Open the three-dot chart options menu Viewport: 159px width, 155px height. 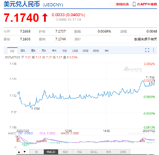click(x=154, y=50)
